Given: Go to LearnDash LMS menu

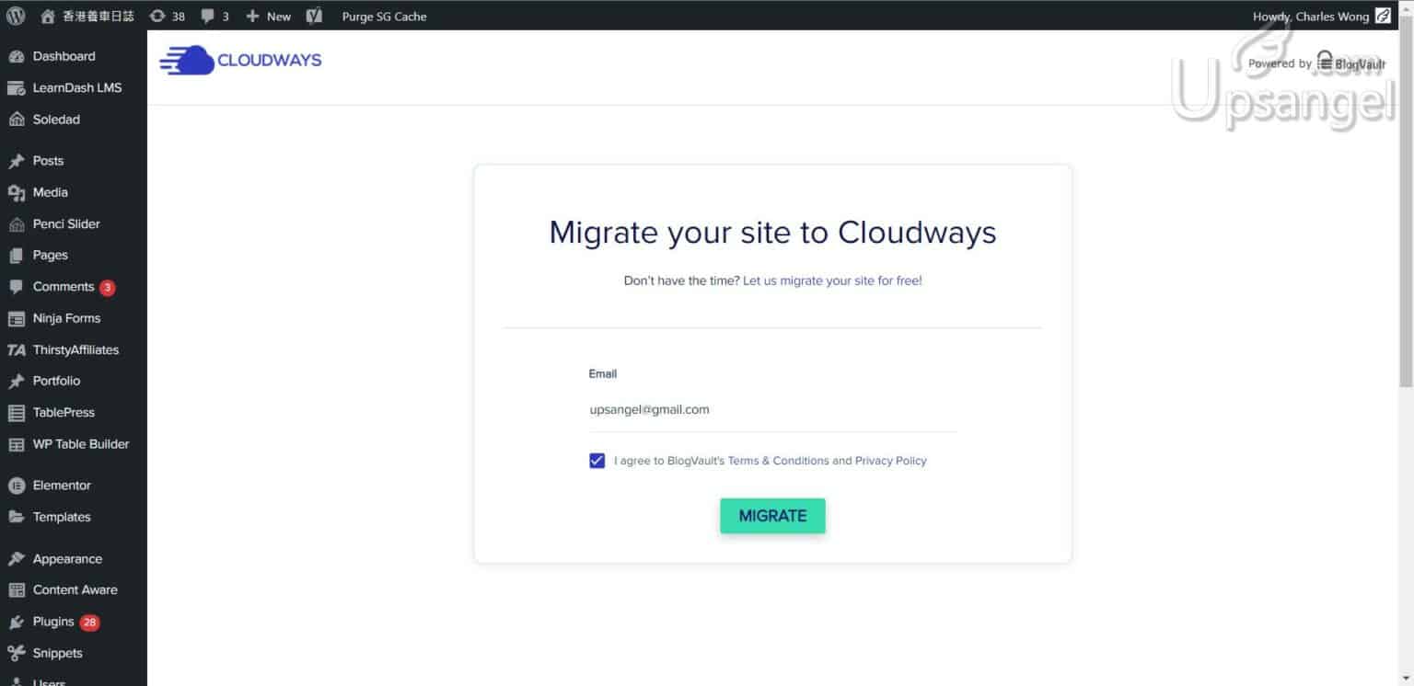Looking at the screenshot, I should 76,87.
